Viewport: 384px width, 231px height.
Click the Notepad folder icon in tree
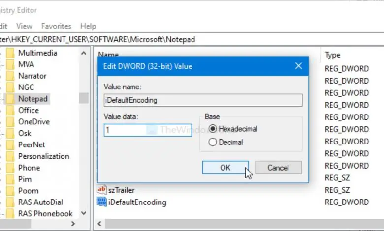coord(9,99)
